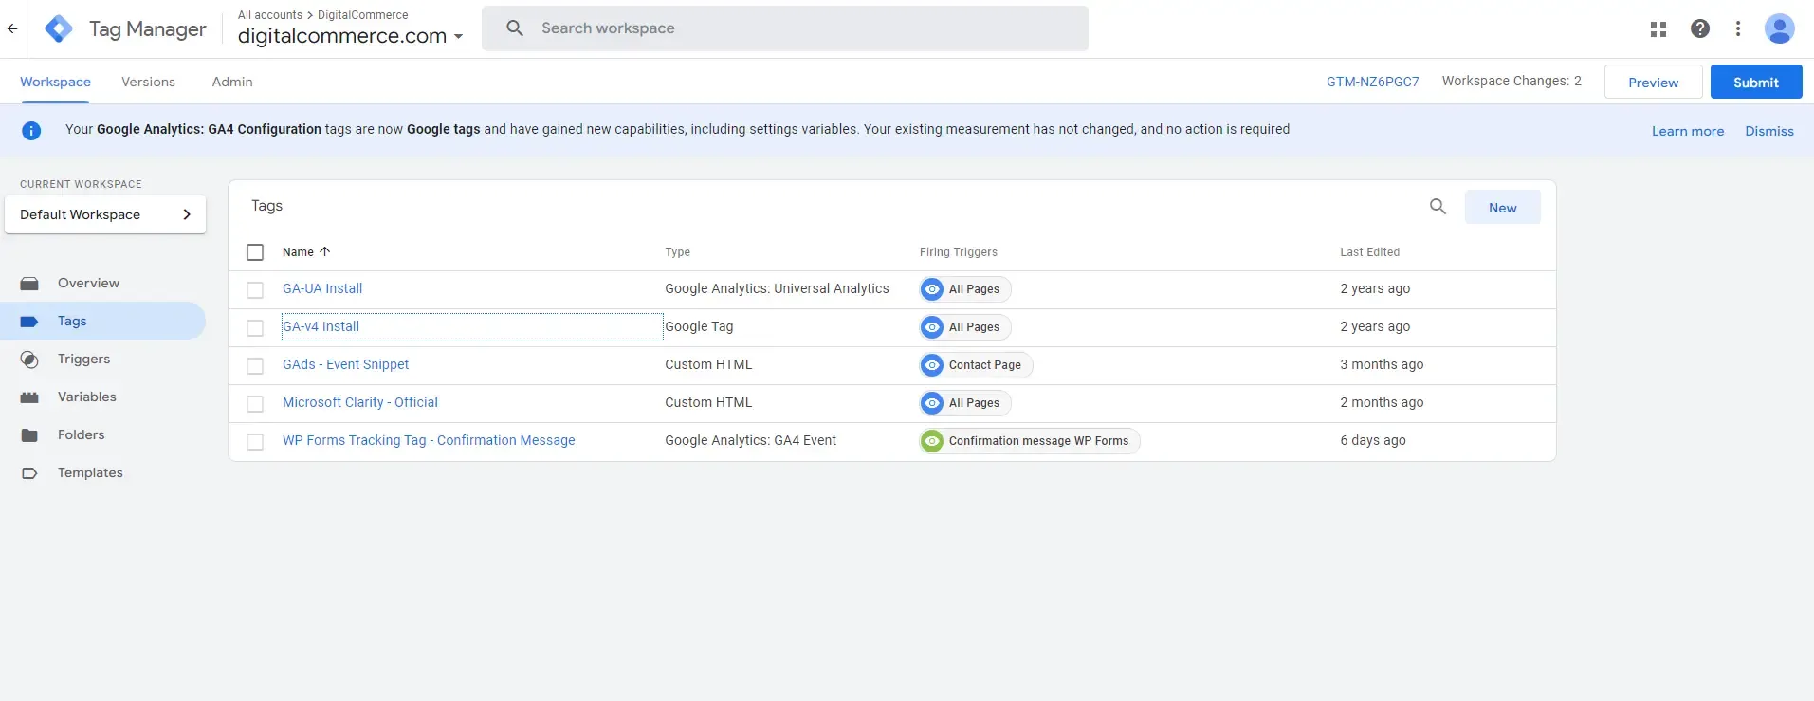The width and height of the screenshot is (1814, 701).
Task: Click the Name column sort arrow
Action: [x=325, y=251]
